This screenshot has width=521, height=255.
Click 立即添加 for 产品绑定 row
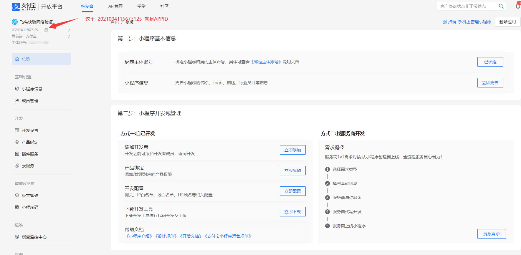(292, 170)
